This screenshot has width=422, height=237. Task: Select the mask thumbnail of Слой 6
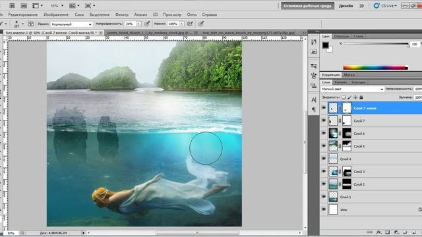(x=347, y=133)
